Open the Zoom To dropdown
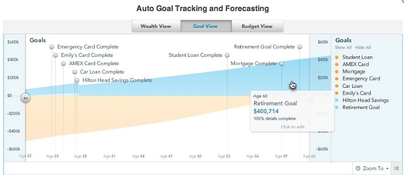Viewport: 404px width, 176px height. coord(372,168)
